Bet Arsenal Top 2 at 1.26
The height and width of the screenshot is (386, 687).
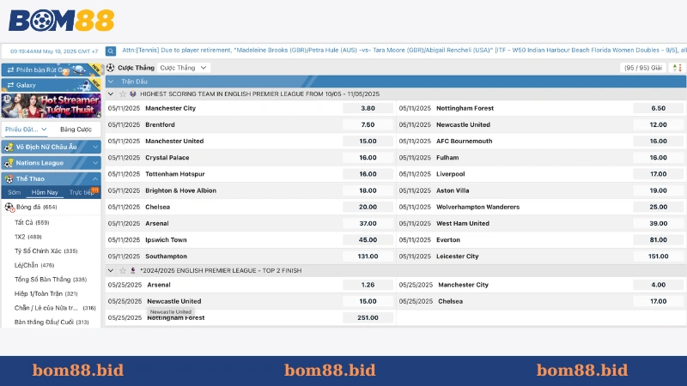(x=368, y=285)
